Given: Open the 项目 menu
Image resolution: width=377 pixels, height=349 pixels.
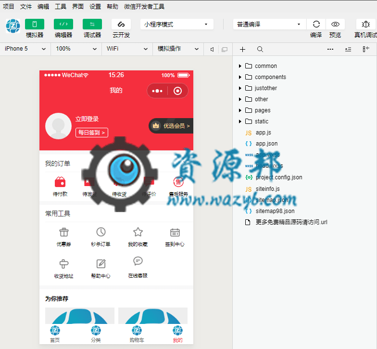Looking at the screenshot, I should click(9, 7).
